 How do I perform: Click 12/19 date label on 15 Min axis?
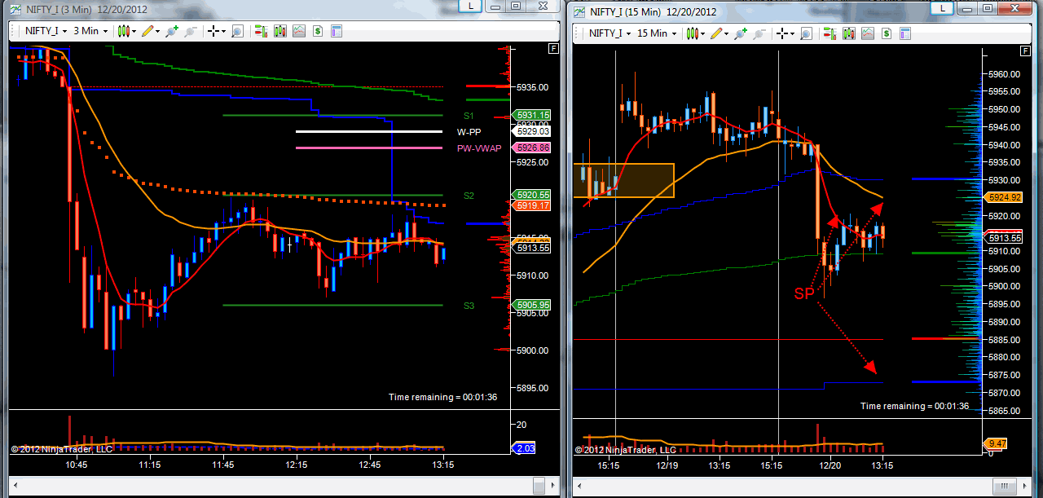click(667, 465)
